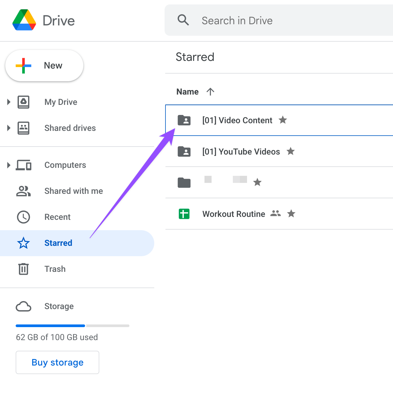Click star next to Workout Routine
Image resolution: width=393 pixels, height=393 pixels.
click(291, 213)
